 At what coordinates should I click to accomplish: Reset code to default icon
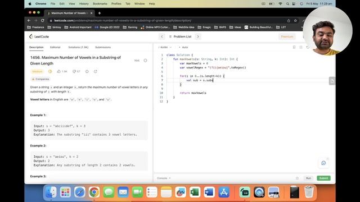pyautogui.click(x=308, y=47)
